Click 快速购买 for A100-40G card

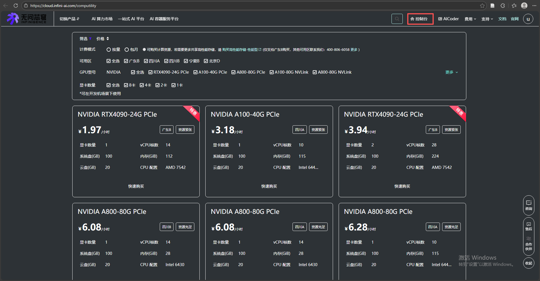point(269,186)
